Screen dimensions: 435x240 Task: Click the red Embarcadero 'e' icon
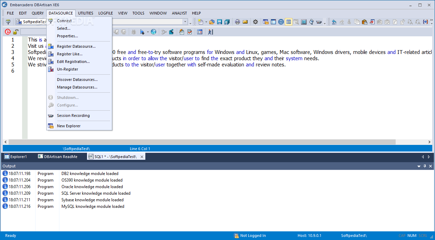(8, 32)
